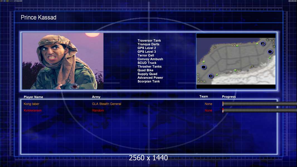This screenshot has width=297, height=167.
Task: Click 'Advanced Power' list entry
Action: click(150, 78)
